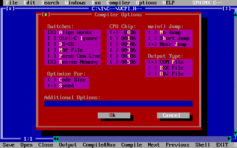Confirm with the Ok button
The image size is (237, 148).
click(114, 115)
